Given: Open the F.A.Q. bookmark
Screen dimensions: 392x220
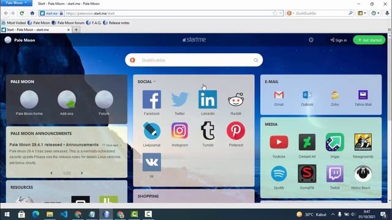Looking at the screenshot, I should [x=94, y=23].
